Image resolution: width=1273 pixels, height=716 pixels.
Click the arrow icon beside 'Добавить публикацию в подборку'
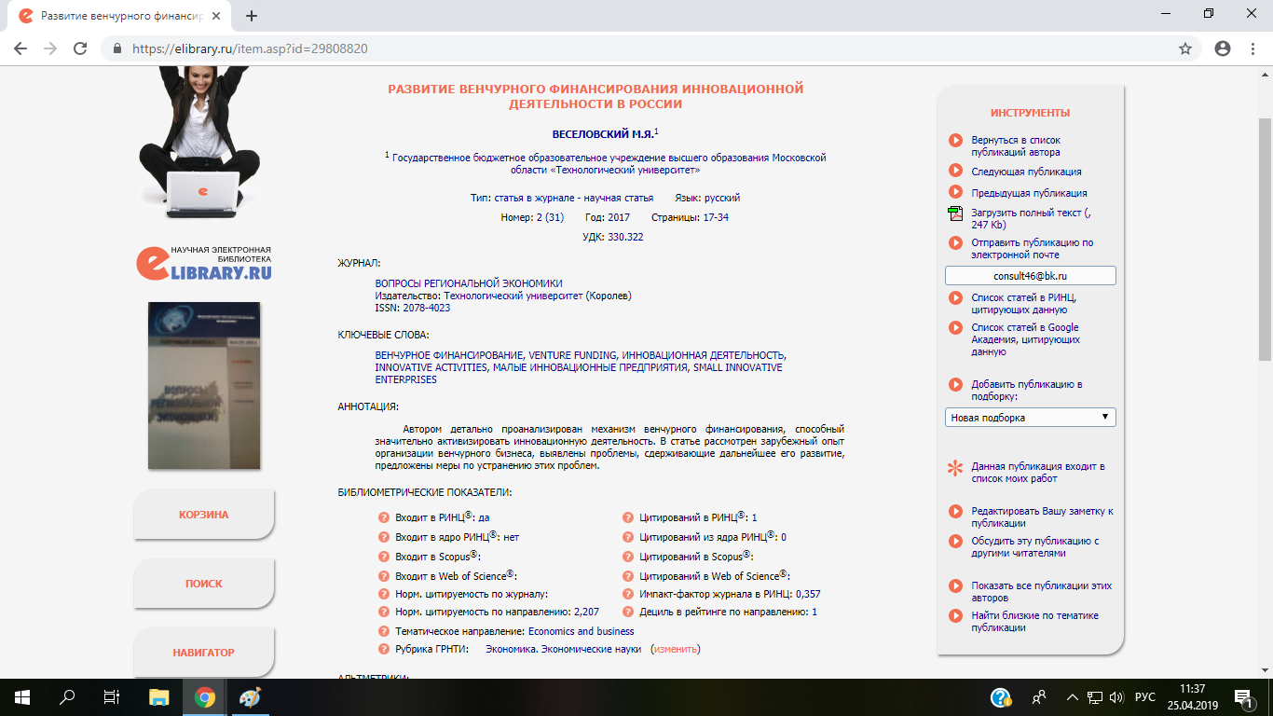pos(955,384)
